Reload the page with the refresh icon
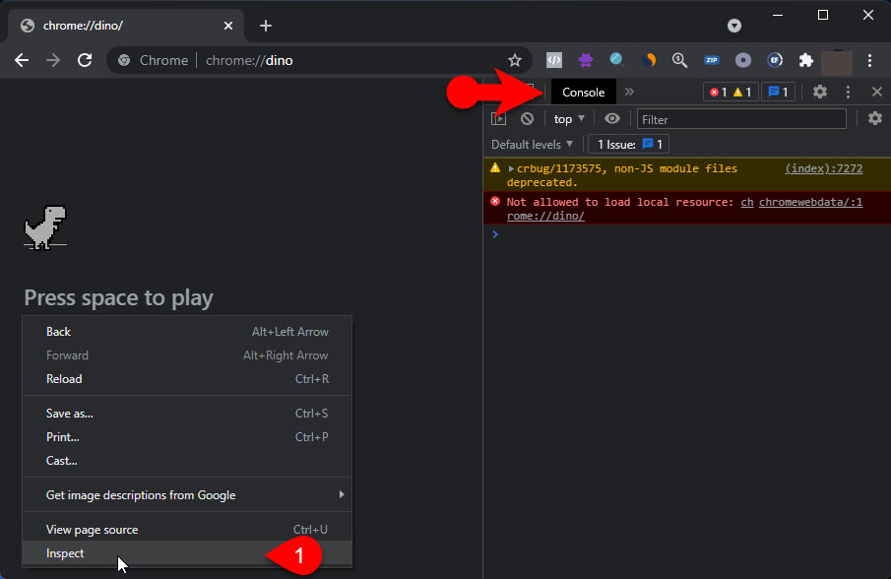 [85, 60]
